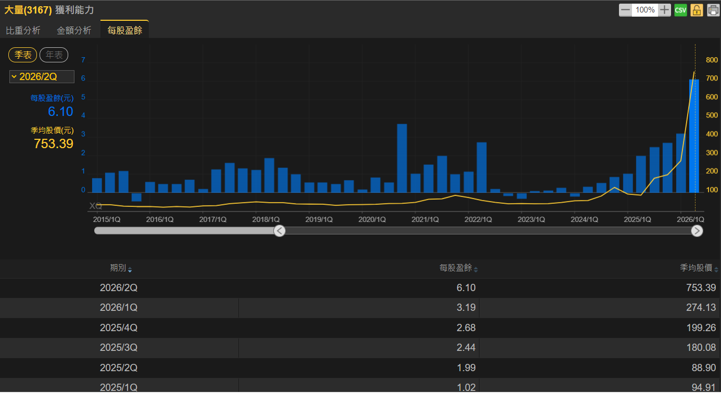
Task: Click the 大量(3167) stock title
Action: (28, 10)
